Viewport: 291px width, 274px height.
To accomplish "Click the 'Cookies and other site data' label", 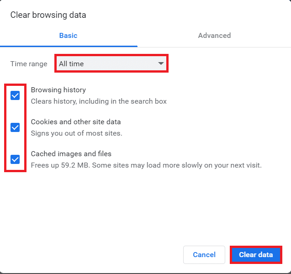I will pos(76,122).
